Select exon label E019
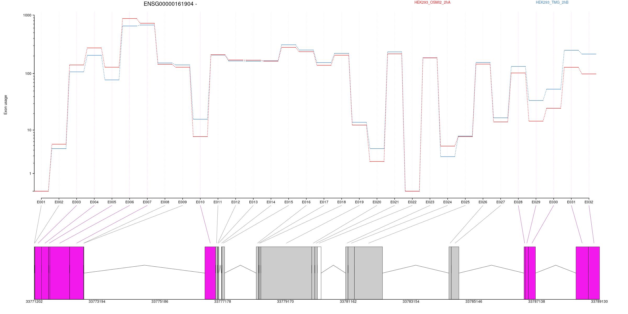The image size is (628, 314). click(x=359, y=202)
